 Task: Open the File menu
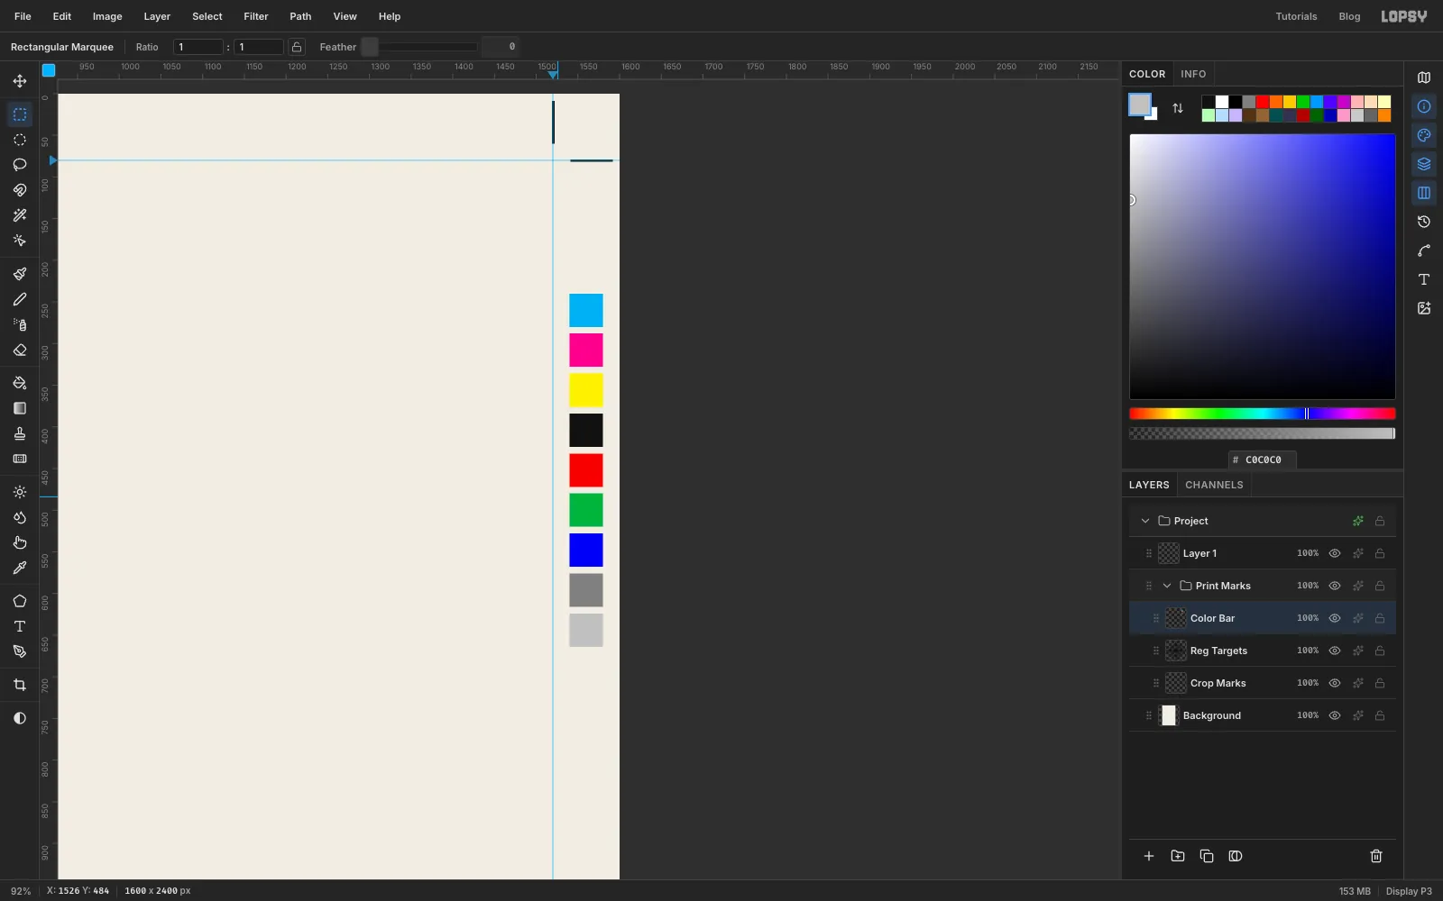(x=23, y=16)
